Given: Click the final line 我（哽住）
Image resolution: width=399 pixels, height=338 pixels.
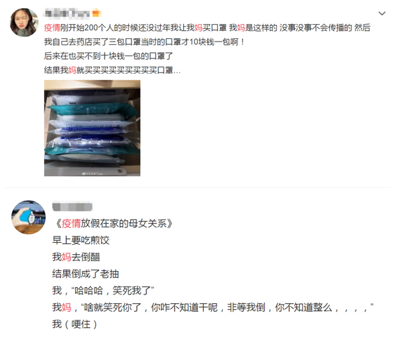Looking at the screenshot, I should pos(75,324).
